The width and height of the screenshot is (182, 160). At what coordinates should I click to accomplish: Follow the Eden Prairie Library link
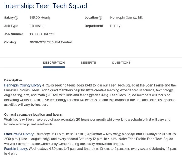[x=19, y=134]
